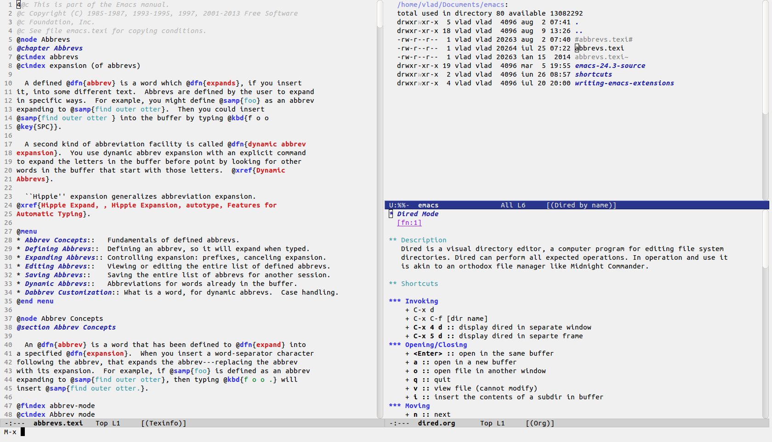Select the Saving Abbrevs menu entry
Image resolution: width=772 pixels, height=442 pixels.
pos(53,275)
